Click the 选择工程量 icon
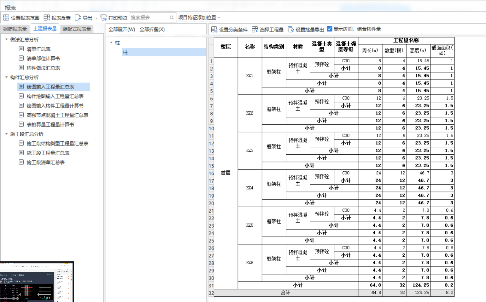486x302 pixels. [x=255, y=29]
